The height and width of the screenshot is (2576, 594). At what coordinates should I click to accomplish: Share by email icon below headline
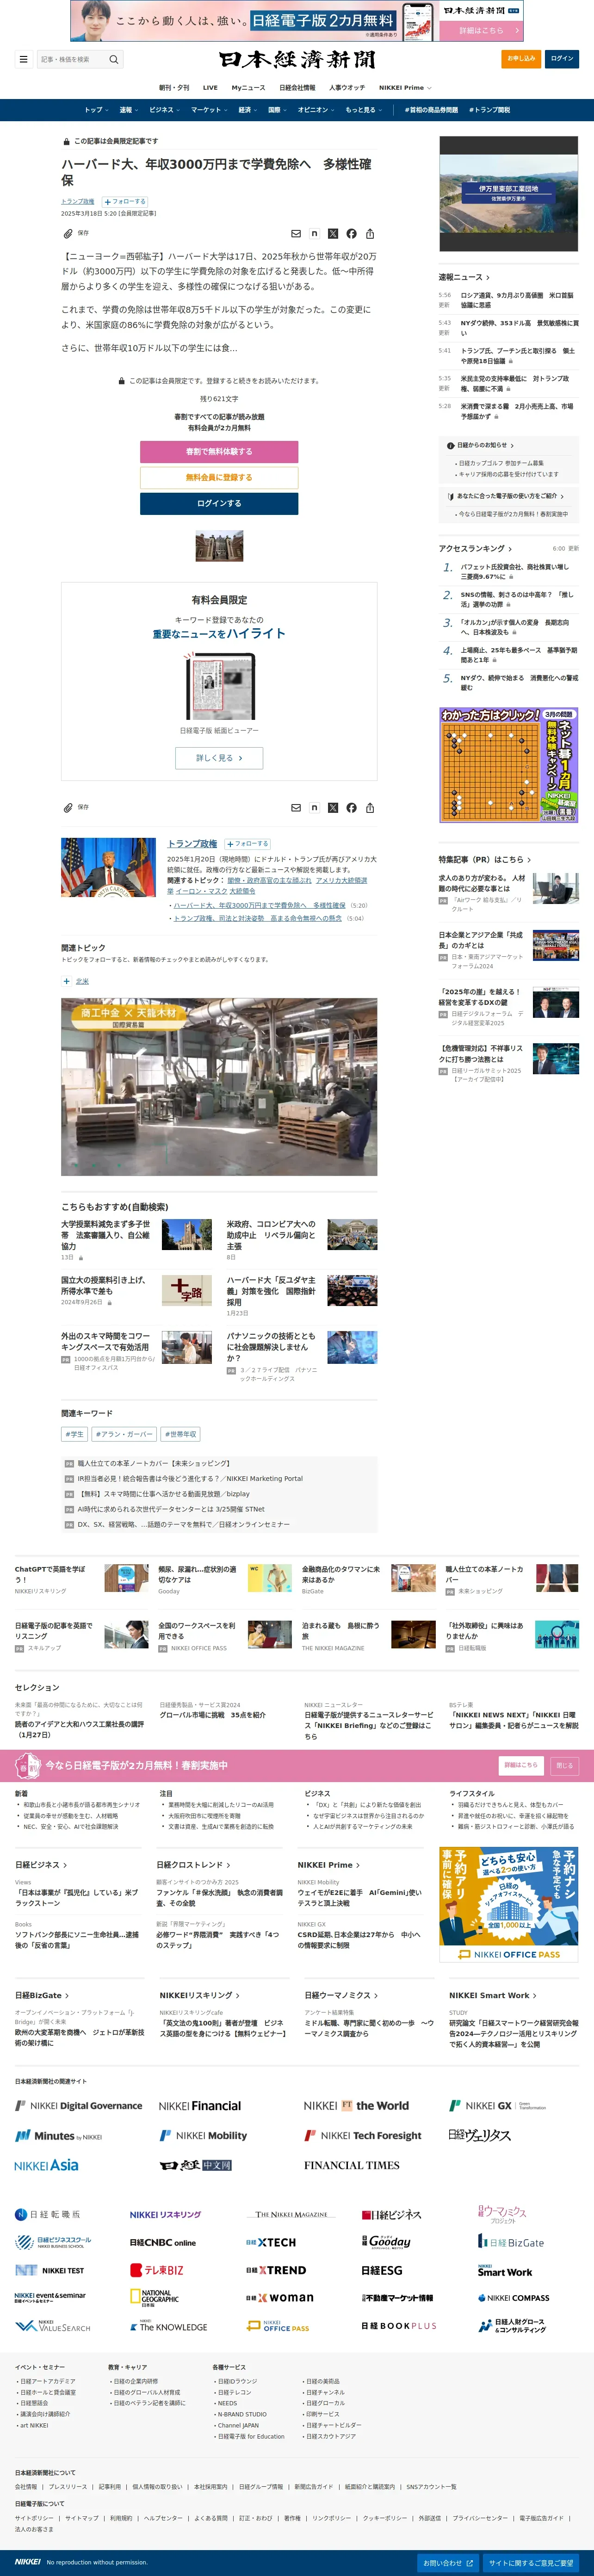click(x=296, y=233)
